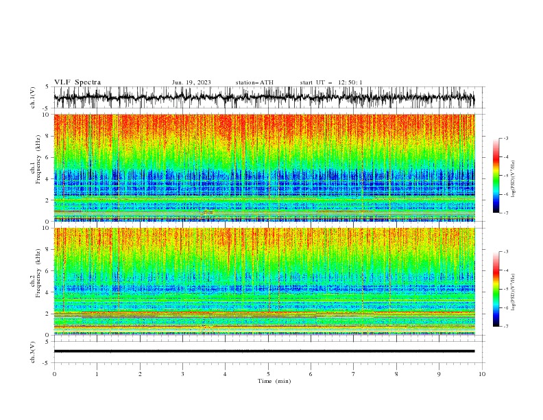Click the ch.1 spectrogram color scale bar
The image size is (543, 420).
[x=496, y=176]
